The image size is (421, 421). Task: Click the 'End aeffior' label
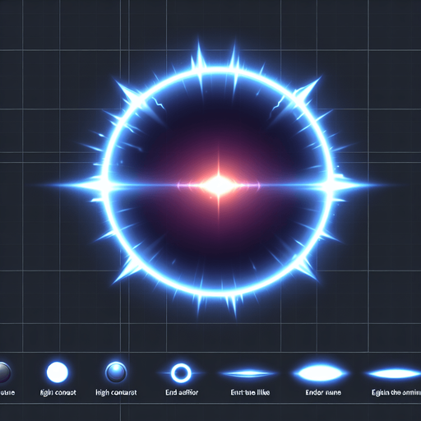coord(182,392)
